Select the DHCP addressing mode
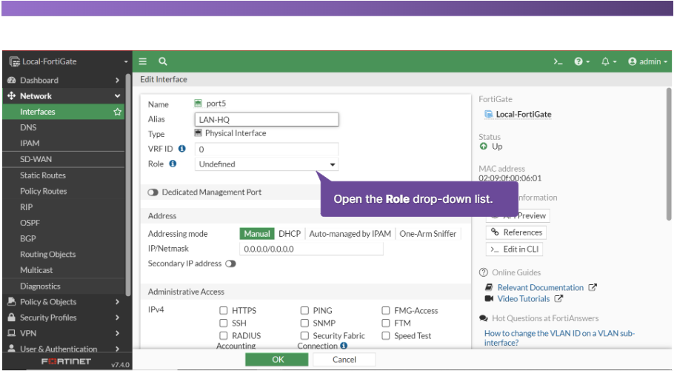677x376 pixels. (290, 234)
